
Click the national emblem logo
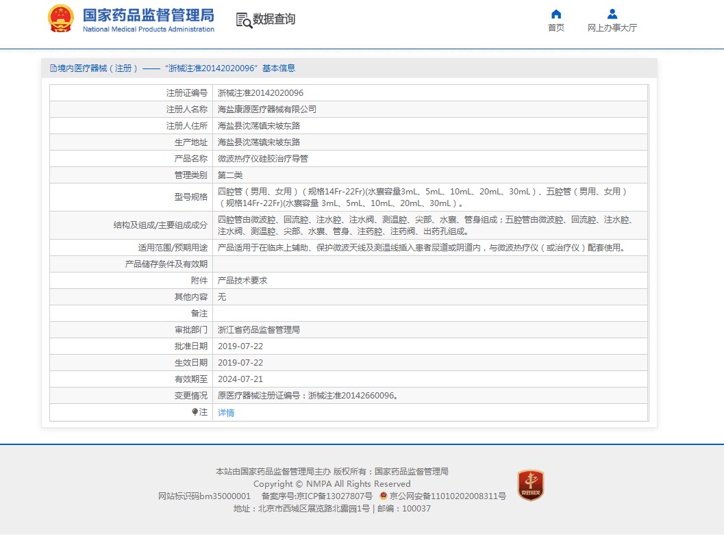pyautogui.click(x=60, y=18)
